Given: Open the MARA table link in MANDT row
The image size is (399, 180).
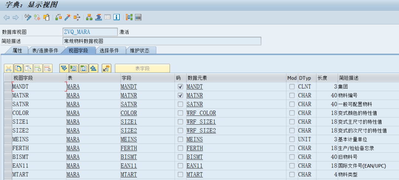Looking at the screenshot, I should coord(73,87).
